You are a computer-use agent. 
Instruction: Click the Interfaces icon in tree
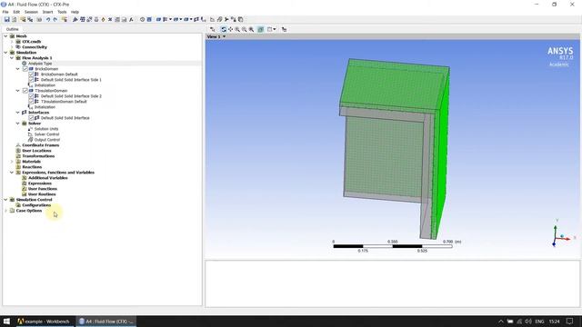pos(25,113)
